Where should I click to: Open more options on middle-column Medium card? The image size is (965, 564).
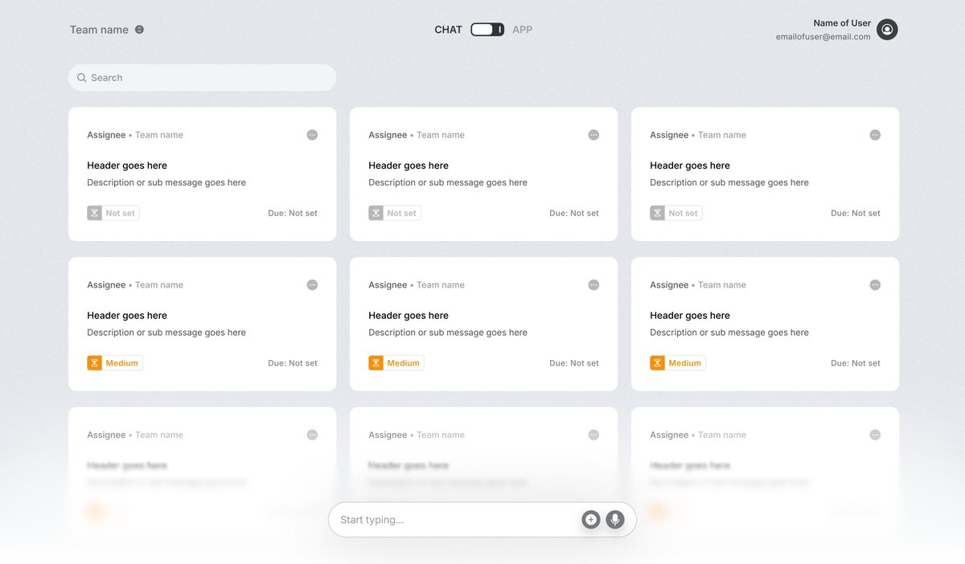click(x=593, y=285)
